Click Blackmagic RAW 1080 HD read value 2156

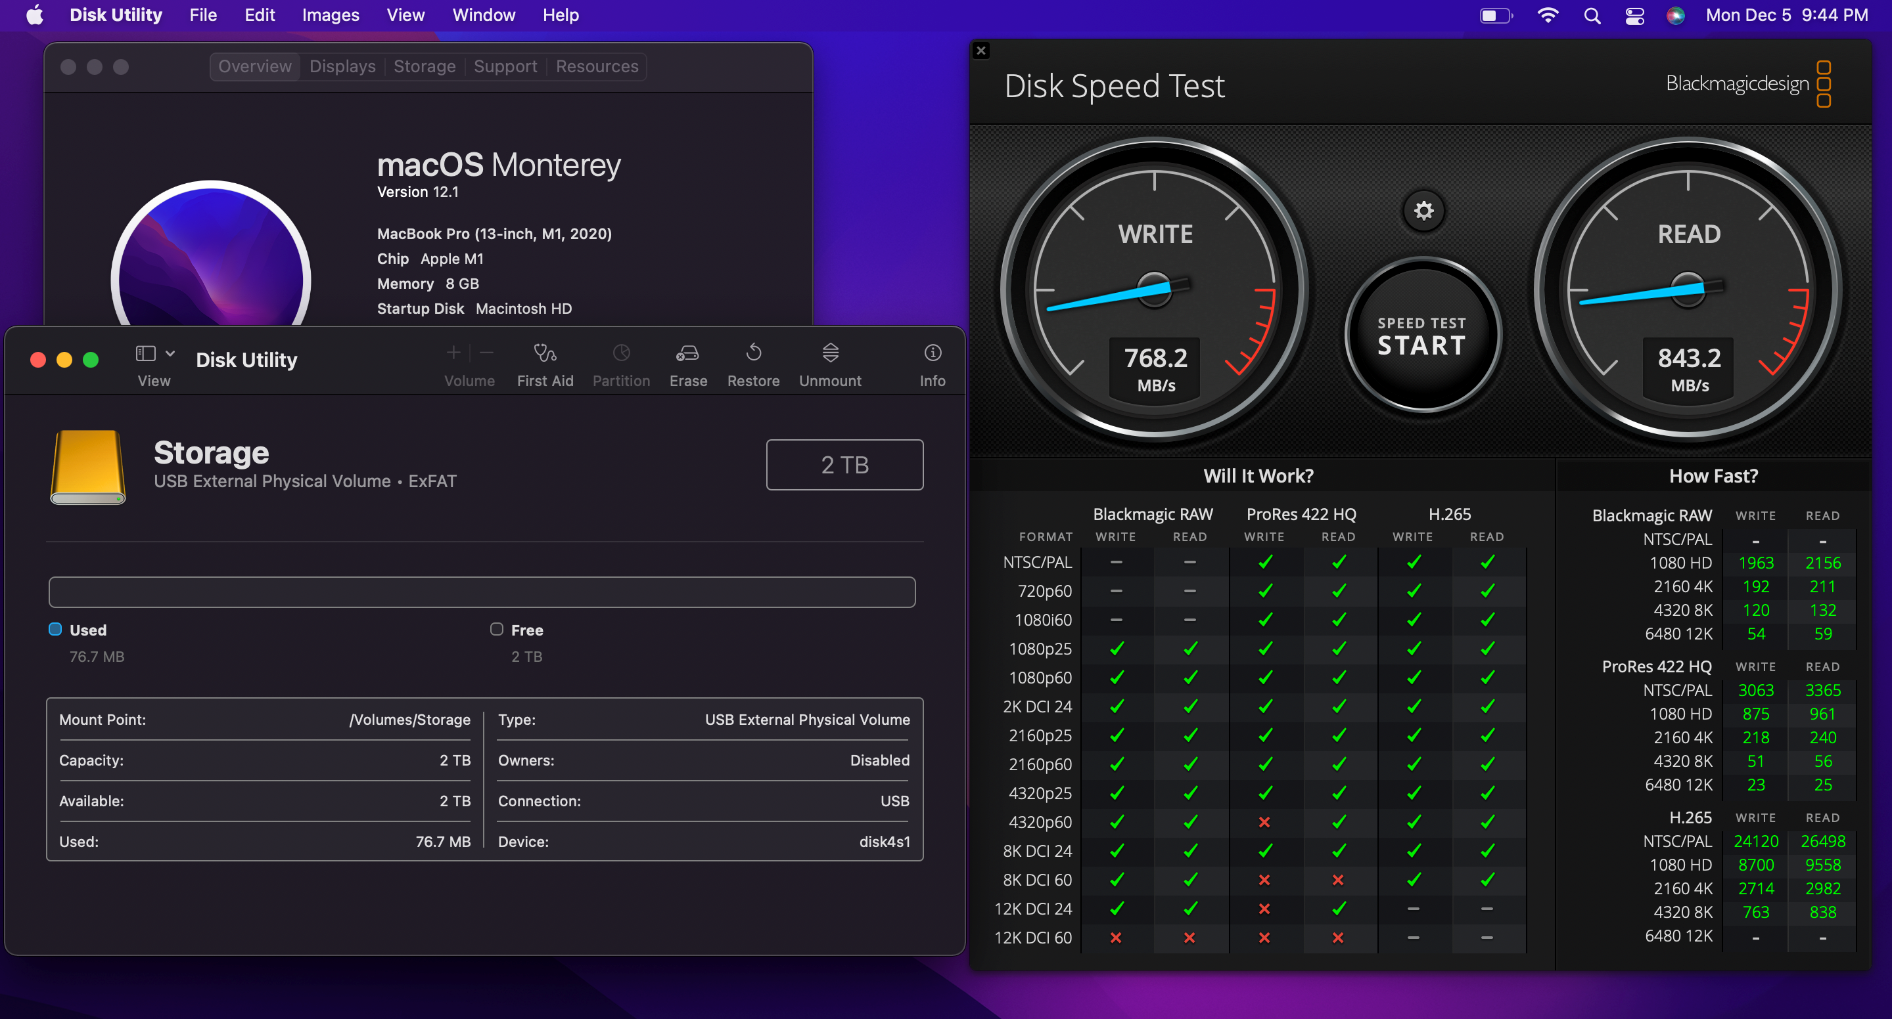(x=1823, y=563)
